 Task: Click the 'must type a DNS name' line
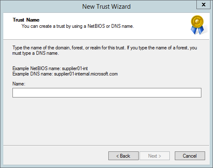[x=36, y=53]
